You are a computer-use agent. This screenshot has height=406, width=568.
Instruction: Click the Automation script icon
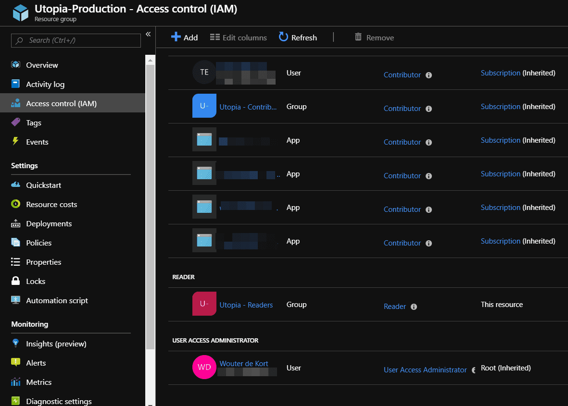click(x=15, y=300)
